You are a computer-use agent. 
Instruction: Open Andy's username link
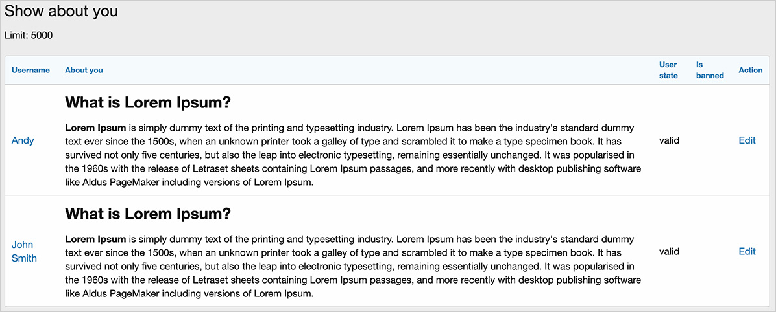pyautogui.click(x=23, y=140)
